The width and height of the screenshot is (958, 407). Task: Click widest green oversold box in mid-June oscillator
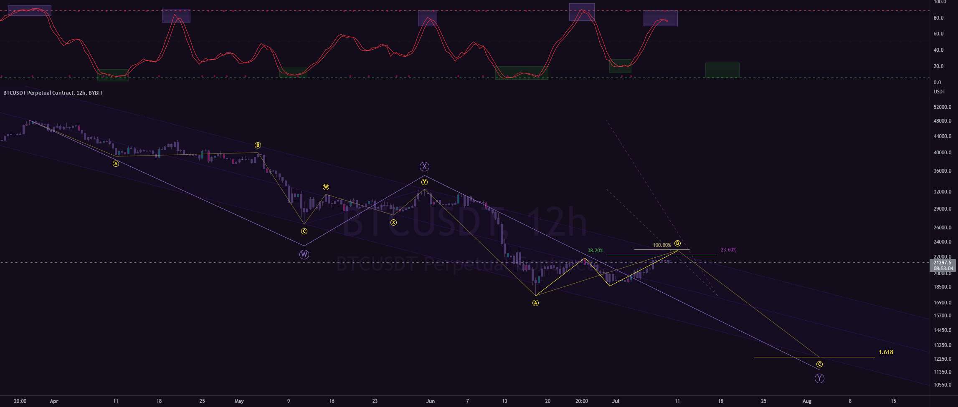point(522,73)
